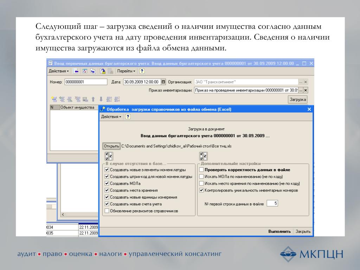The width and height of the screenshot is (360, 270).
Task: Open the calendar picker next to Дата
Action: [x=163, y=82]
